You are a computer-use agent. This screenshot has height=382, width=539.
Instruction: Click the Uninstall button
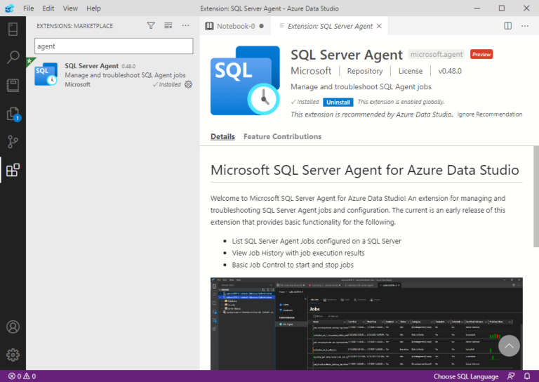tap(338, 102)
